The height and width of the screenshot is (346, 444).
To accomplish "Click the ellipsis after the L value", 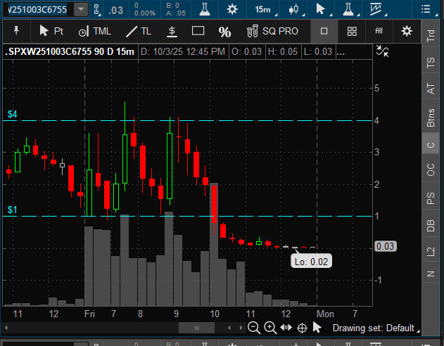I will tap(341, 52).
